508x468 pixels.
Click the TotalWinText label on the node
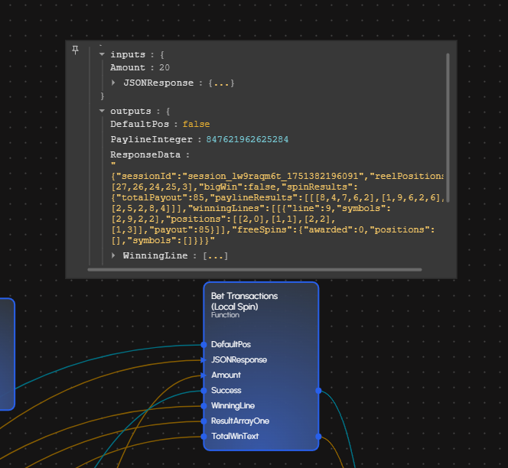click(x=235, y=436)
